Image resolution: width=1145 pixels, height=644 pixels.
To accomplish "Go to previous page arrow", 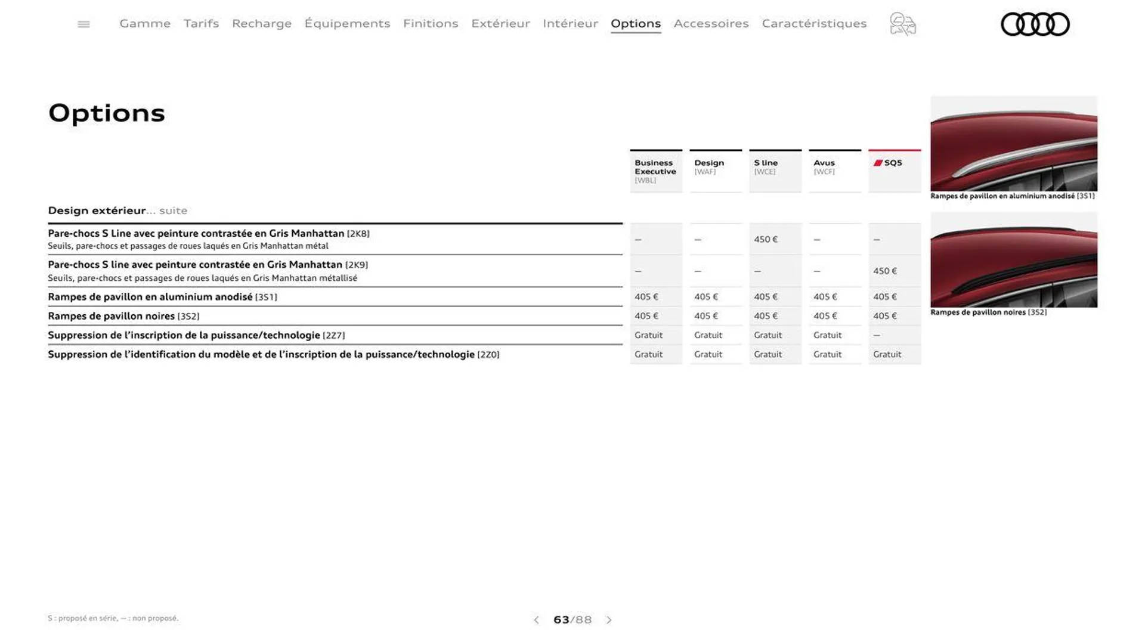I will [536, 620].
